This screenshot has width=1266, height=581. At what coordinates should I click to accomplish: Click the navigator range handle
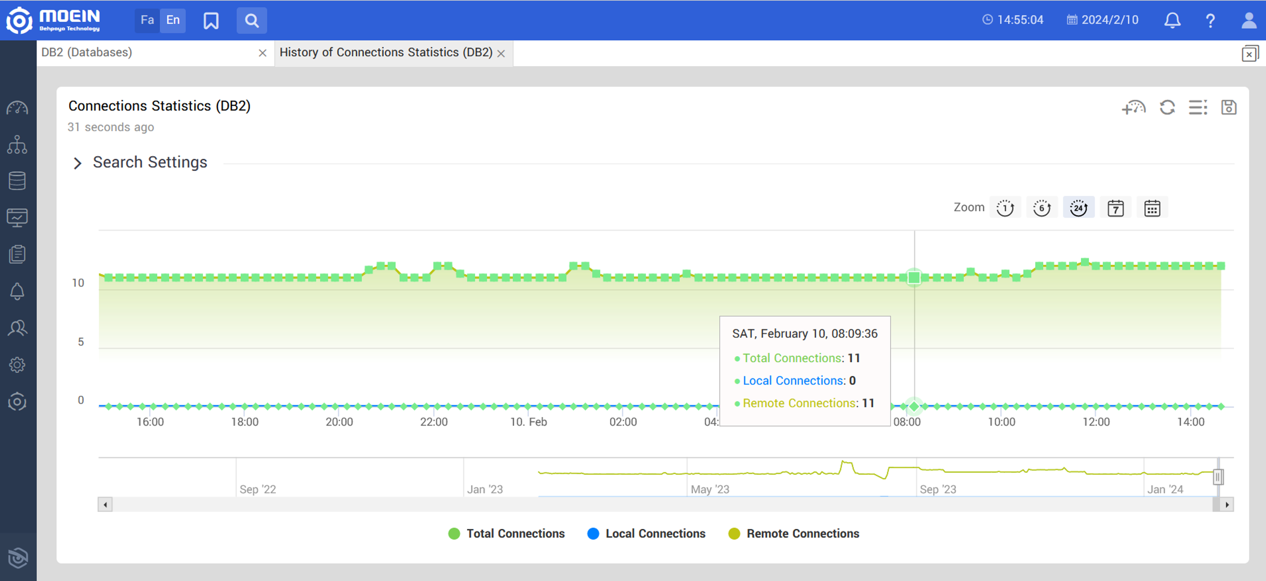pos(1218,477)
